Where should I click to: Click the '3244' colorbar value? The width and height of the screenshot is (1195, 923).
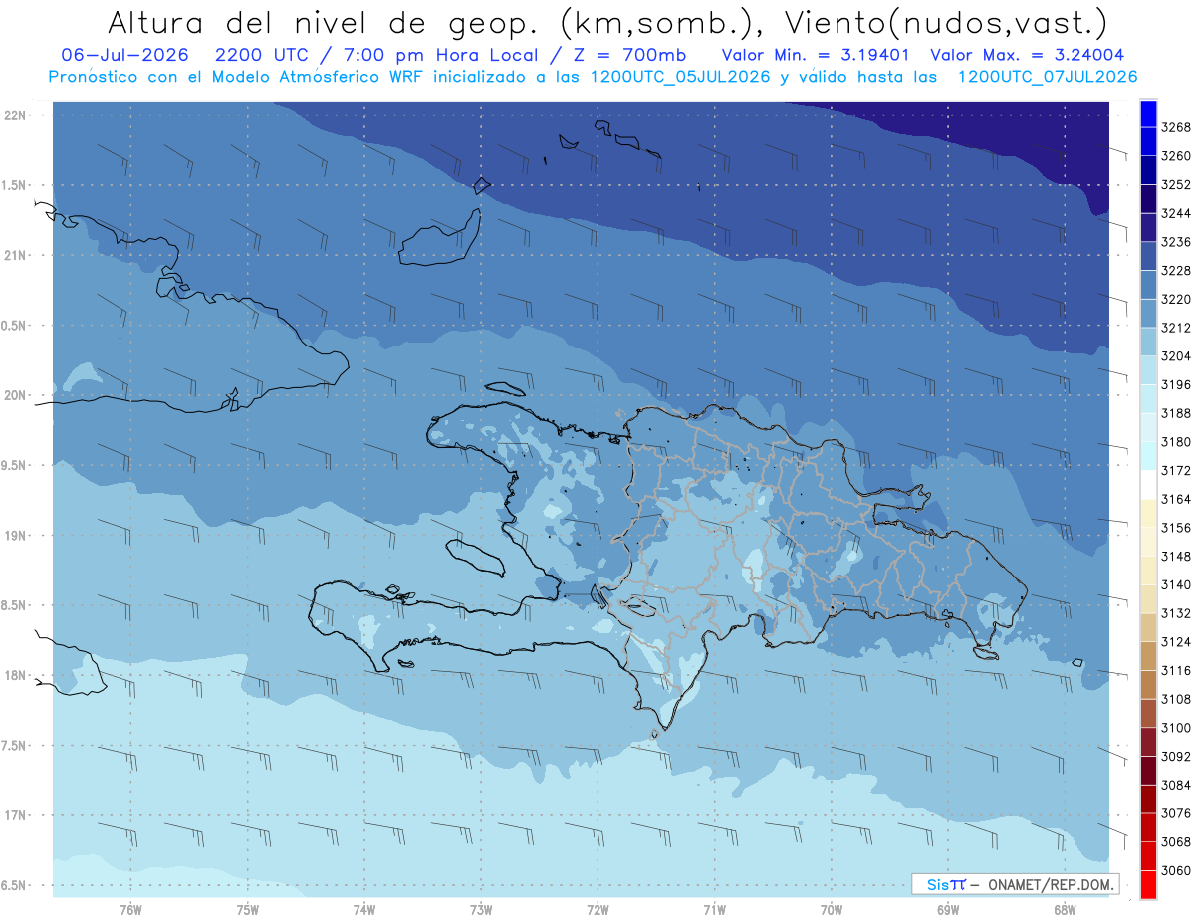pyautogui.click(x=1176, y=213)
